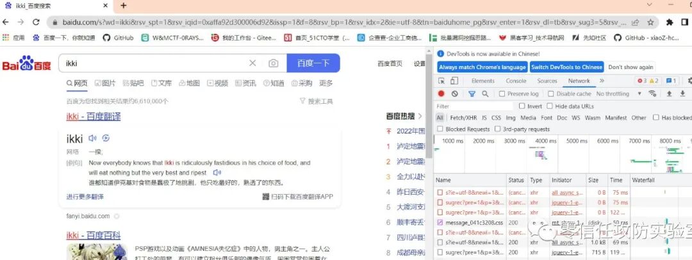
Task: Sort requests by the Status column header
Action: 516,180
